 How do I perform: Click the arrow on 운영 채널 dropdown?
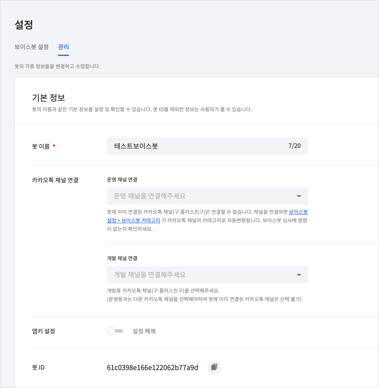pos(299,196)
